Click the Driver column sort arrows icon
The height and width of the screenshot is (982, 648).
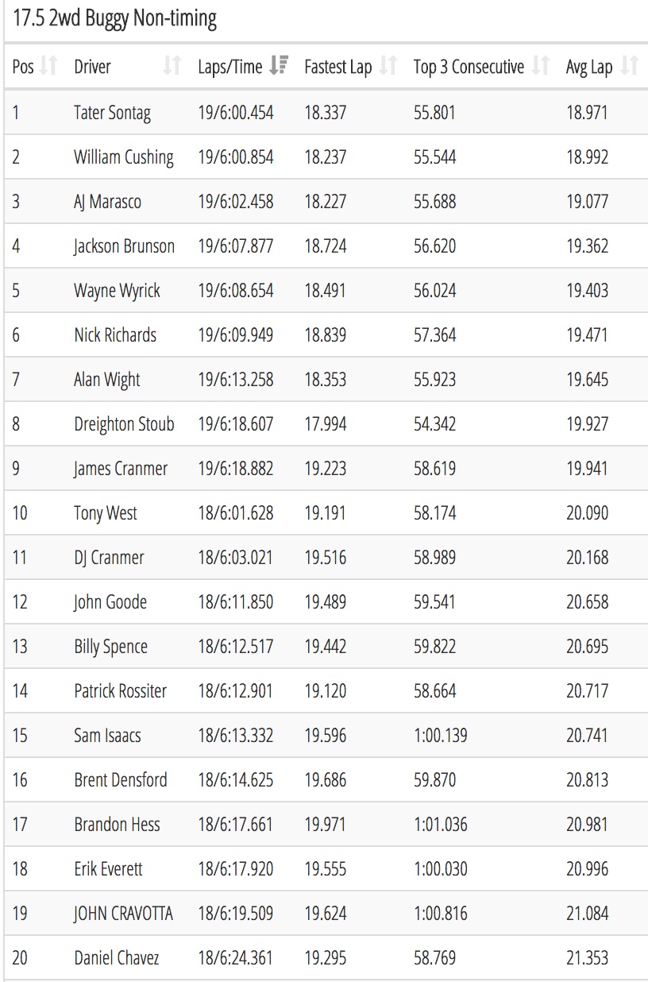172,67
